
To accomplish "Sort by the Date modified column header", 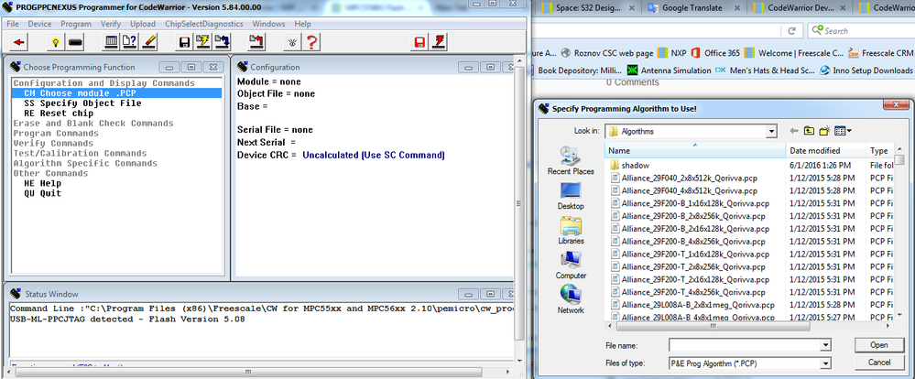I will click(825, 150).
